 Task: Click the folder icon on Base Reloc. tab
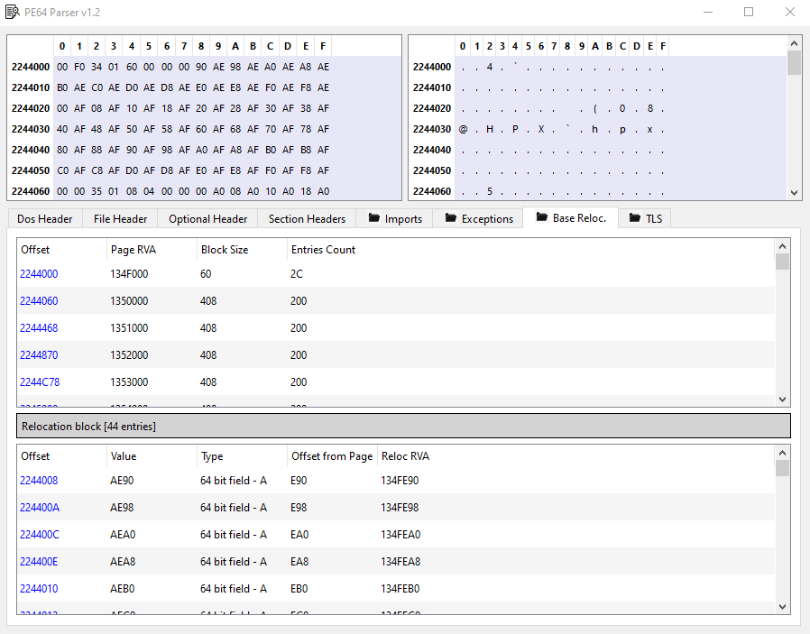click(541, 217)
